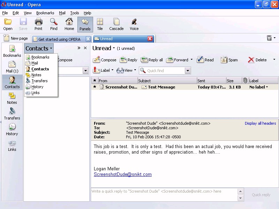The width and height of the screenshot is (279, 209).
Task: Open the Bookmarks menu in menu bar
Action: [x=45, y=13]
